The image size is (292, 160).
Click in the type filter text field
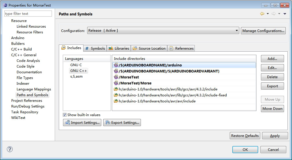point(28,14)
